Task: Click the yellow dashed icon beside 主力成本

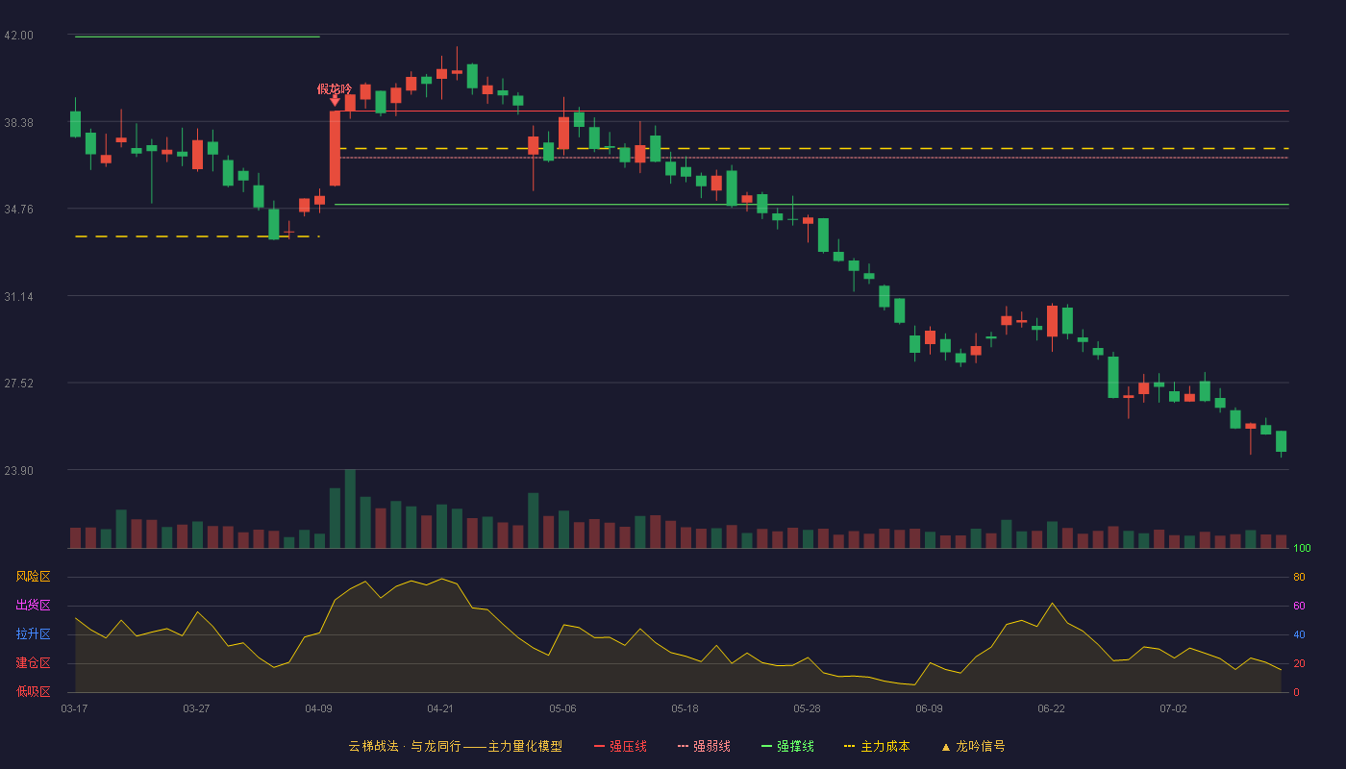Action: coord(849,747)
